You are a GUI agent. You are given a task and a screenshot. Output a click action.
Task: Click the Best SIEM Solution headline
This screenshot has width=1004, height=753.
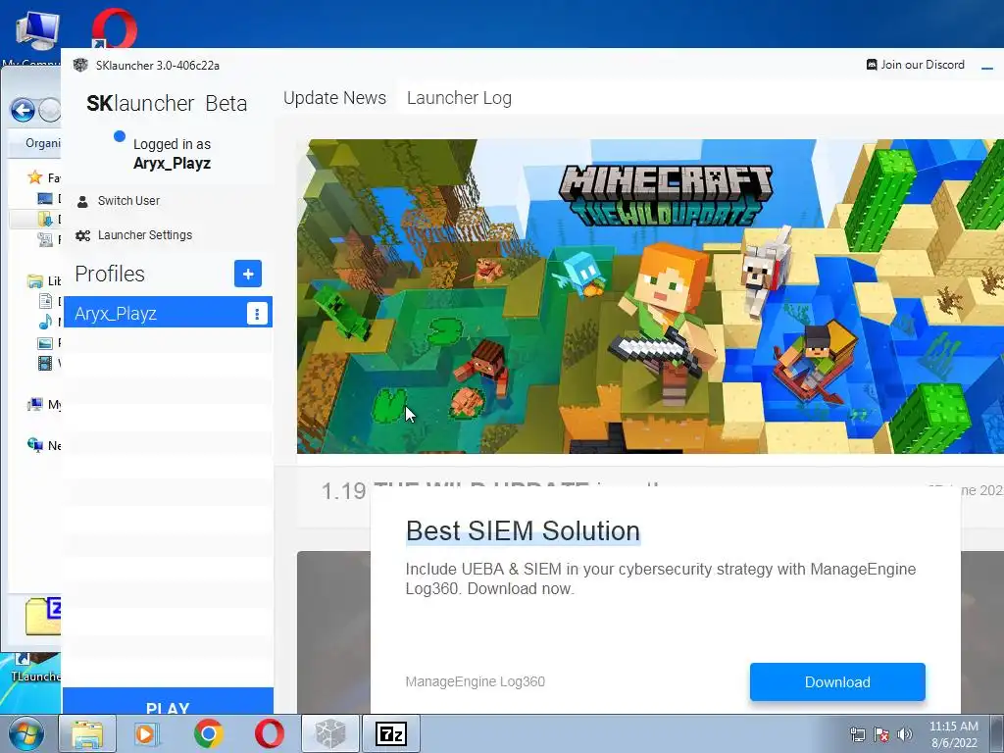coord(524,530)
